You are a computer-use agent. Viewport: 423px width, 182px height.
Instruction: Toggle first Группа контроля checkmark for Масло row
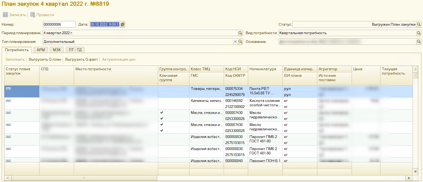[162, 112]
